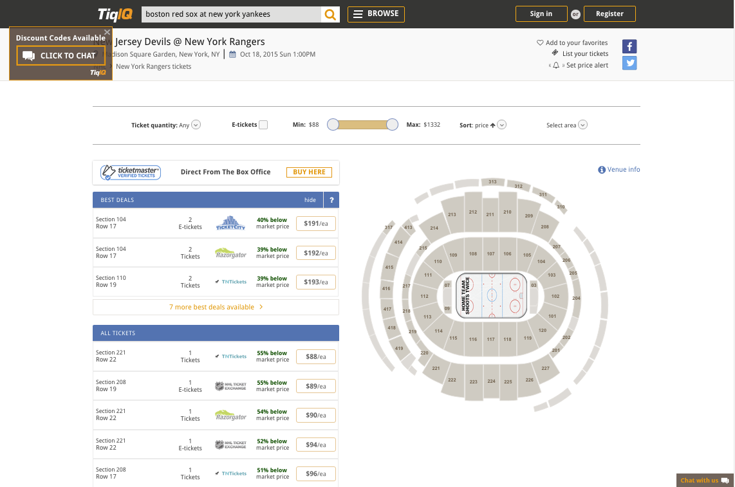The image size is (735, 487).
Task: Open the Ticket quantity dropdown
Action: (196, 125)
